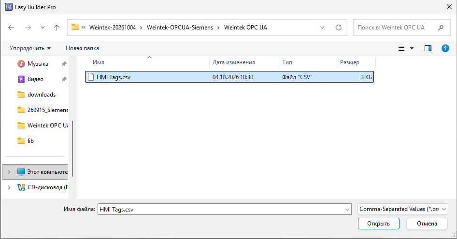Open Видео in the sidebar
Viewport: 457px width, 239px height.
point(35,79)
